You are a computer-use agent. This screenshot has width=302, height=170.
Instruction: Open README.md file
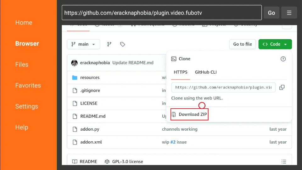pyautogui.click(x=93, y=116)
